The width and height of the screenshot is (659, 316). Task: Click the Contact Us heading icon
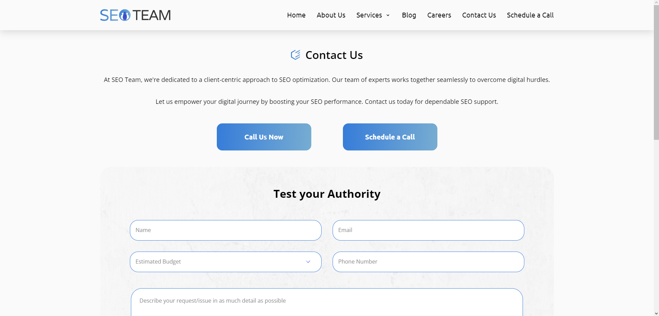(x=295, y=55)
